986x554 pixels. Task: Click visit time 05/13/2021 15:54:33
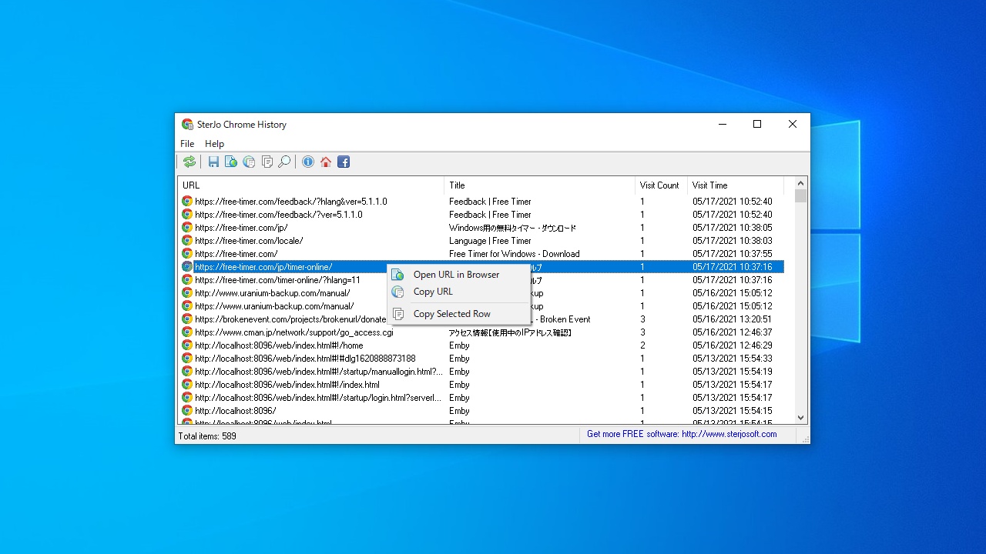(x=732, y=359)
